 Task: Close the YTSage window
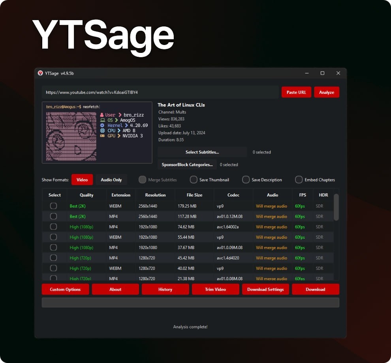[338, 73]
